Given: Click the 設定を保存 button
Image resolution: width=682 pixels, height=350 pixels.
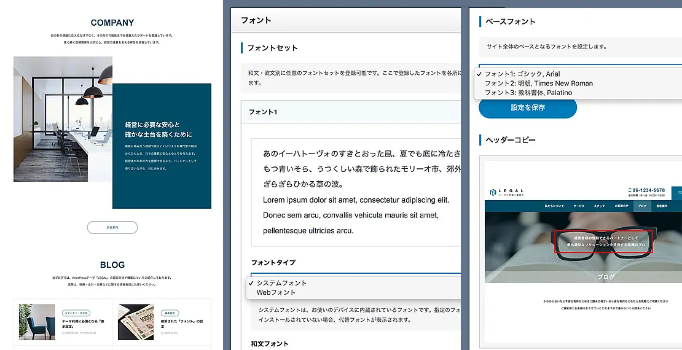Looking at the screenshot, I should (x=528, y=107).
